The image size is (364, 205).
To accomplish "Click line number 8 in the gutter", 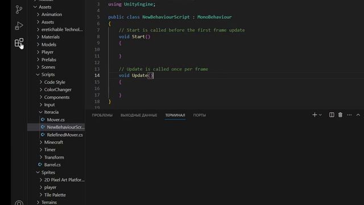I will point(98,36).
